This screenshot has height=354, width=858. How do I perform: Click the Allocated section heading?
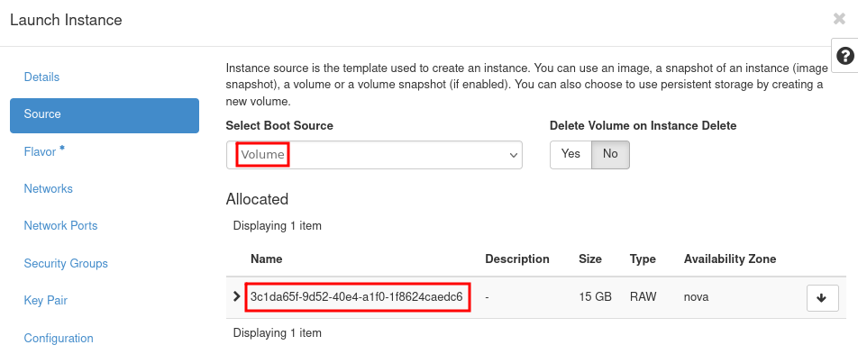pyautogui.click(x=257, y=199)
